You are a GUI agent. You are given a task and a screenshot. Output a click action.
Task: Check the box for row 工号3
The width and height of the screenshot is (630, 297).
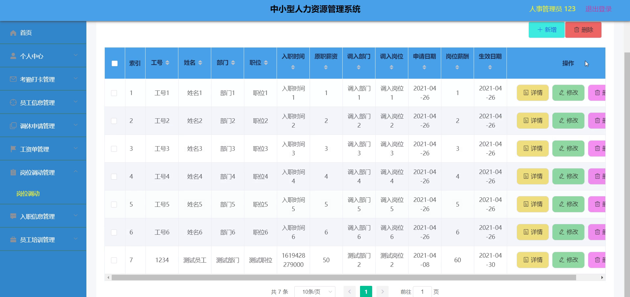point(114,149)
